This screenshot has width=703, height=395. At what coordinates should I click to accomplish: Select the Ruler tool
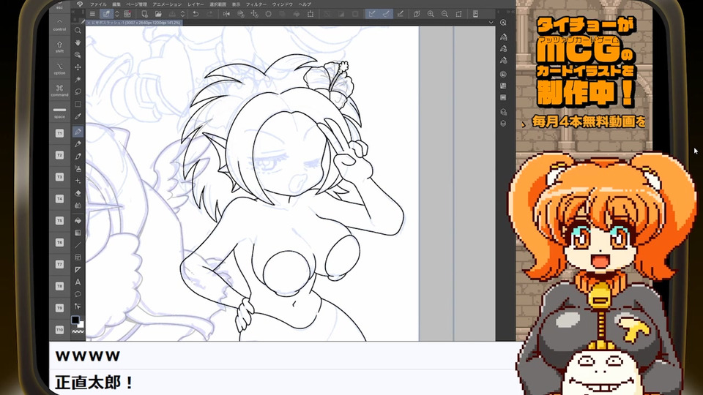[78, 270]
